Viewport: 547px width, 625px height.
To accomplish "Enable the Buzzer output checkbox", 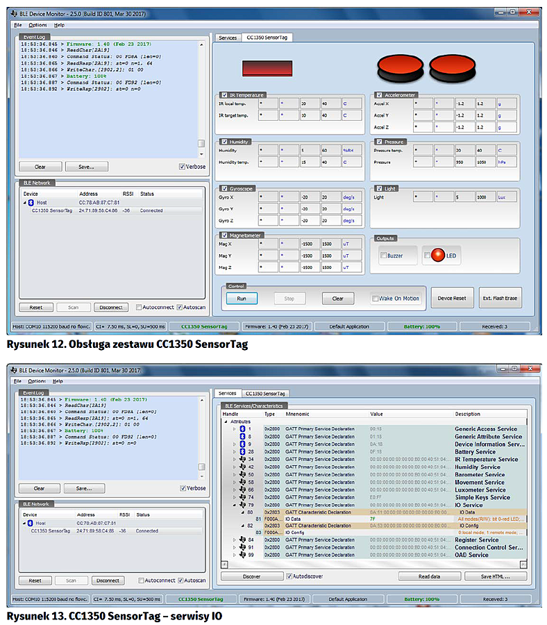I will (383, 256).
